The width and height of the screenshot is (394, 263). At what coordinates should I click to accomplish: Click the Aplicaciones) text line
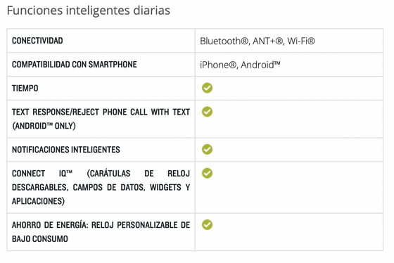[38, 201]
